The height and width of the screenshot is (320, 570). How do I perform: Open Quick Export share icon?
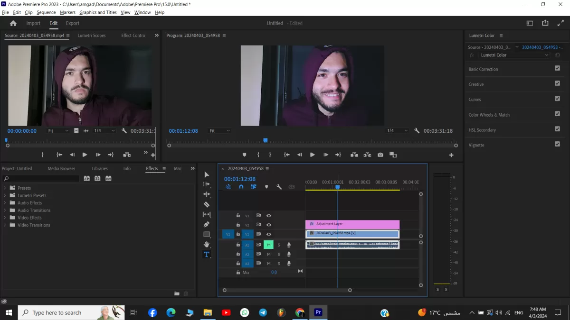click(x=545, y=23)
